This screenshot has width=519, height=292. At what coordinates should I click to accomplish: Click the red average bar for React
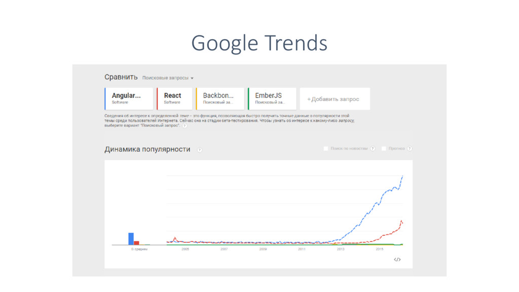click(136, 242)
